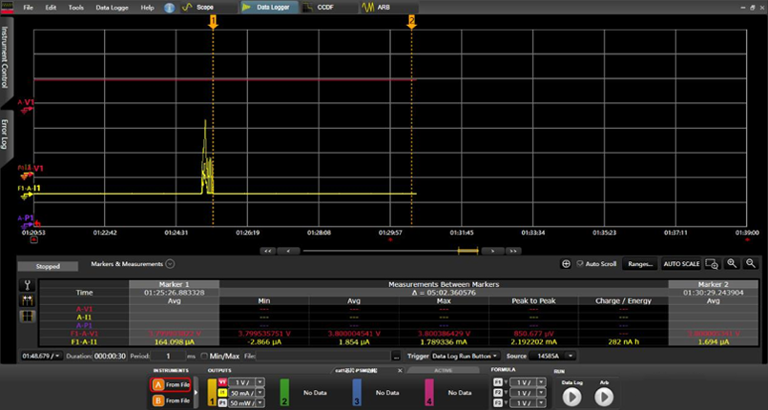Click the zoom out magnifier icon

click(x=751, y=263)
